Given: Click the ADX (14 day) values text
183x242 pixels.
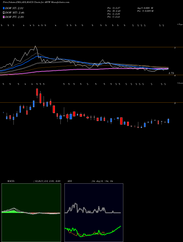Looking at the screenshot, I should tap(102, 181).
